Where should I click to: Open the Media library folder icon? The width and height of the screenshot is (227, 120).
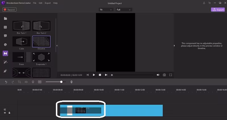pyautogui.click(x=5, y=18)
